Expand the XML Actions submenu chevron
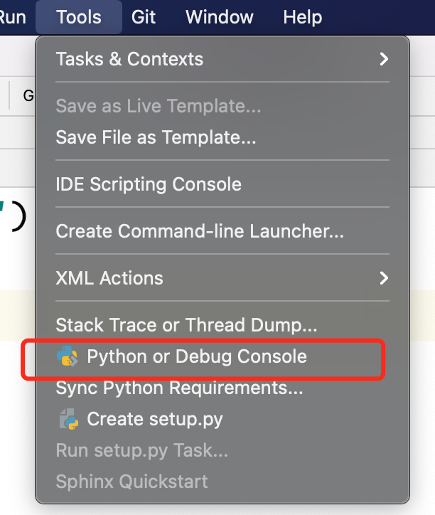 [384, 278]
